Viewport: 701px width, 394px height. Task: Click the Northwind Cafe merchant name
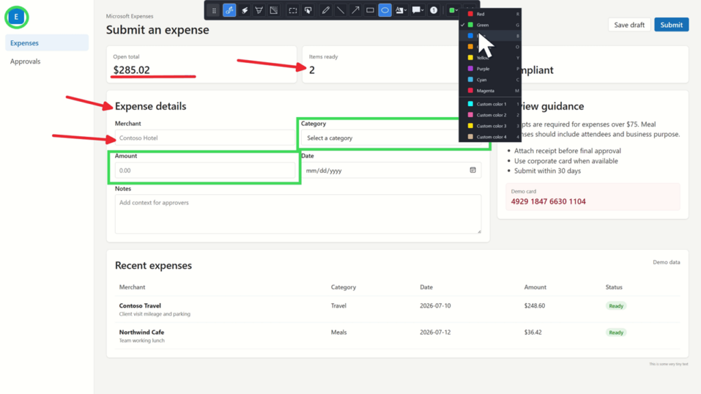(x=142, y=332)
